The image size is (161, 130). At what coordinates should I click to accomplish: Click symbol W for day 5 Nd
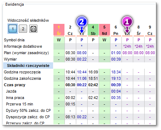[104, 40]
